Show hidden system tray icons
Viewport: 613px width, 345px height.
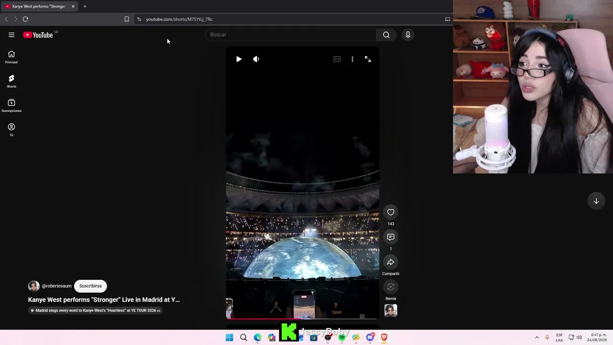click(x=537, y=337)
